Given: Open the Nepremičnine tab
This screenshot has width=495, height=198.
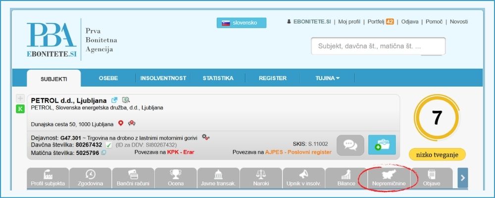Looking at the screenshot, I should [x=389, y=178].
